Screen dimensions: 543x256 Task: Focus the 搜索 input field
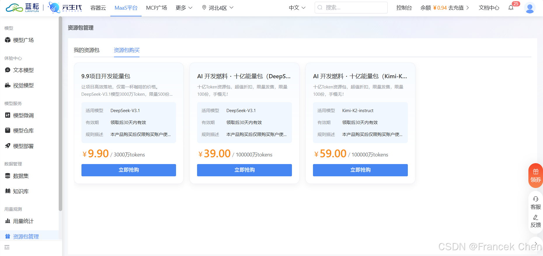pyautogui.click(x=351, y=8)
